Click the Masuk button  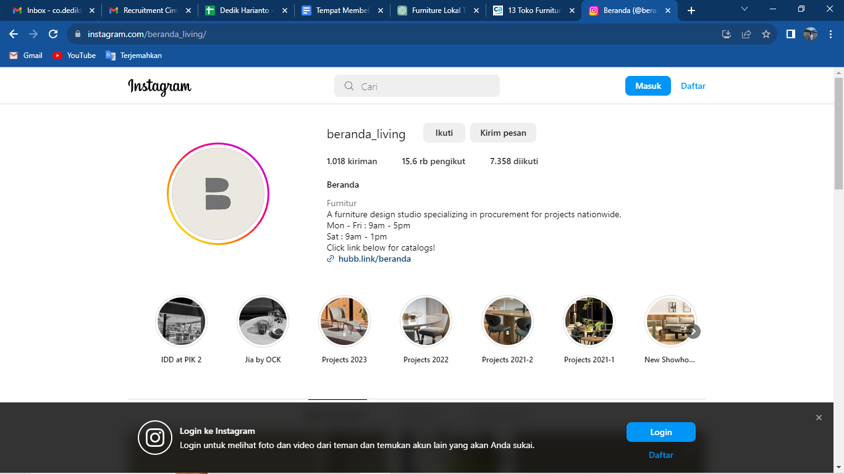coord(648,86)
